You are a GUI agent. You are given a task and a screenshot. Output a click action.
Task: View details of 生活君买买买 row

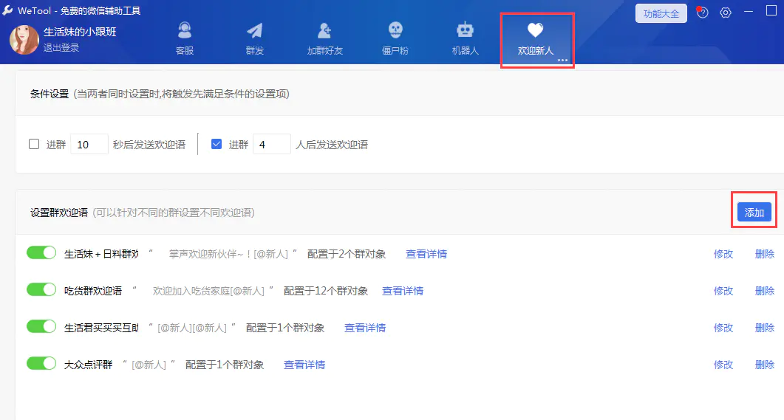click(365, 328)
